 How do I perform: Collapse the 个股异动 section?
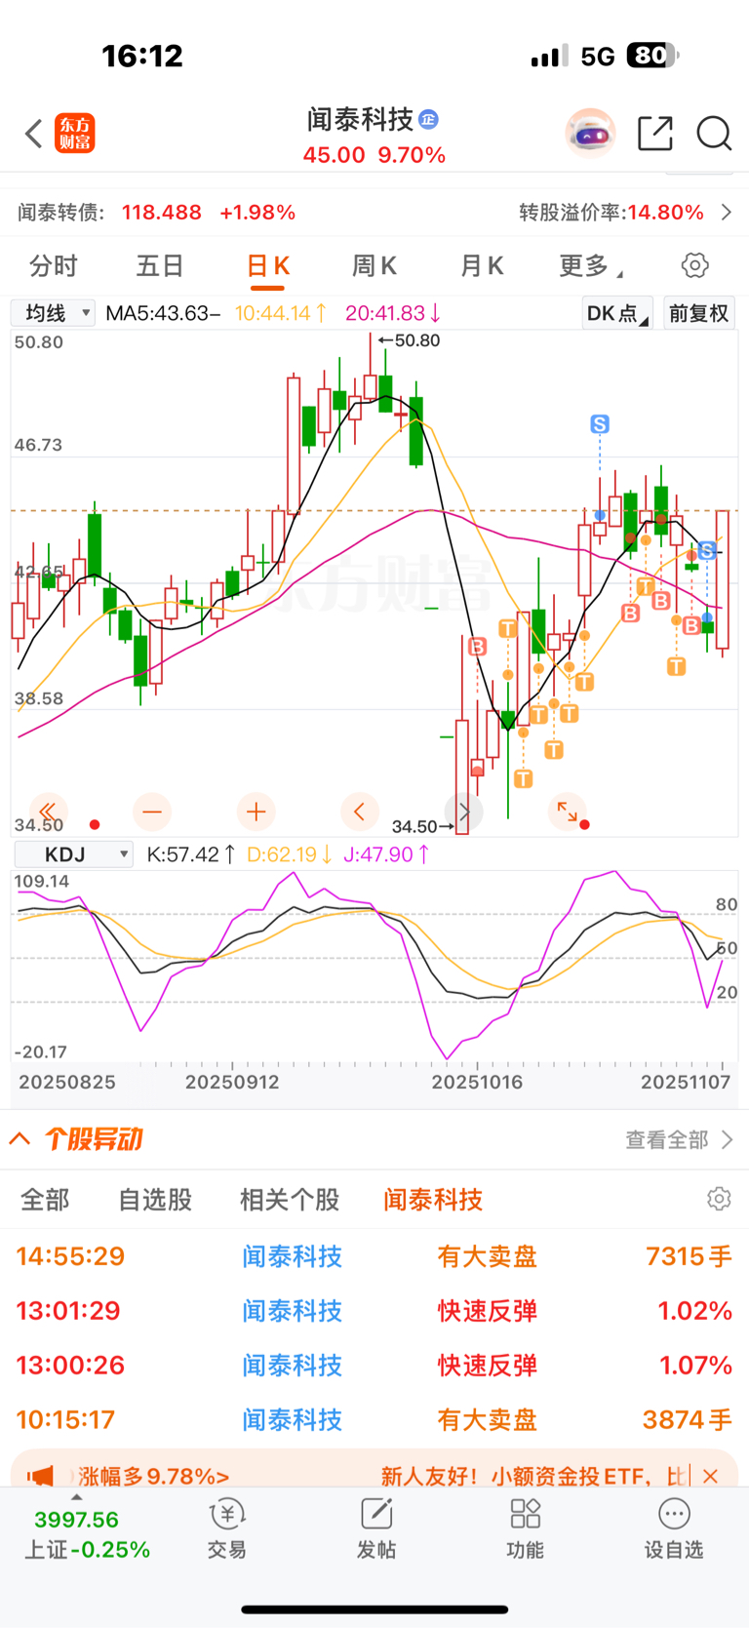(x=20, y=1138)
